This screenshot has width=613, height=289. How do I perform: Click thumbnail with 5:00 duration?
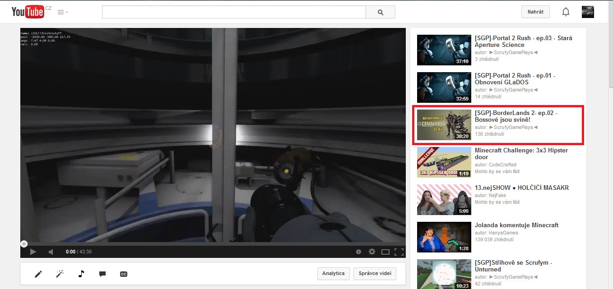[444, 200]
